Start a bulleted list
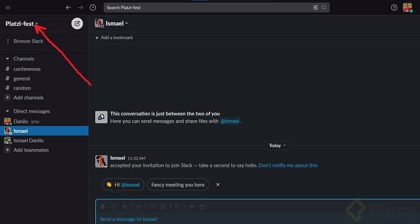This screenshot has height=224, width=420. (163, 206)
